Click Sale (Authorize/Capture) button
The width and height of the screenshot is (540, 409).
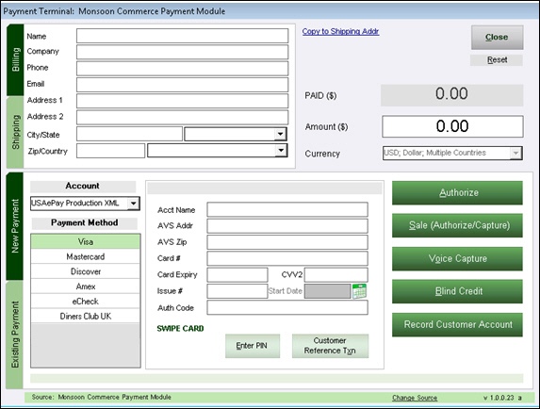point(457,225)
